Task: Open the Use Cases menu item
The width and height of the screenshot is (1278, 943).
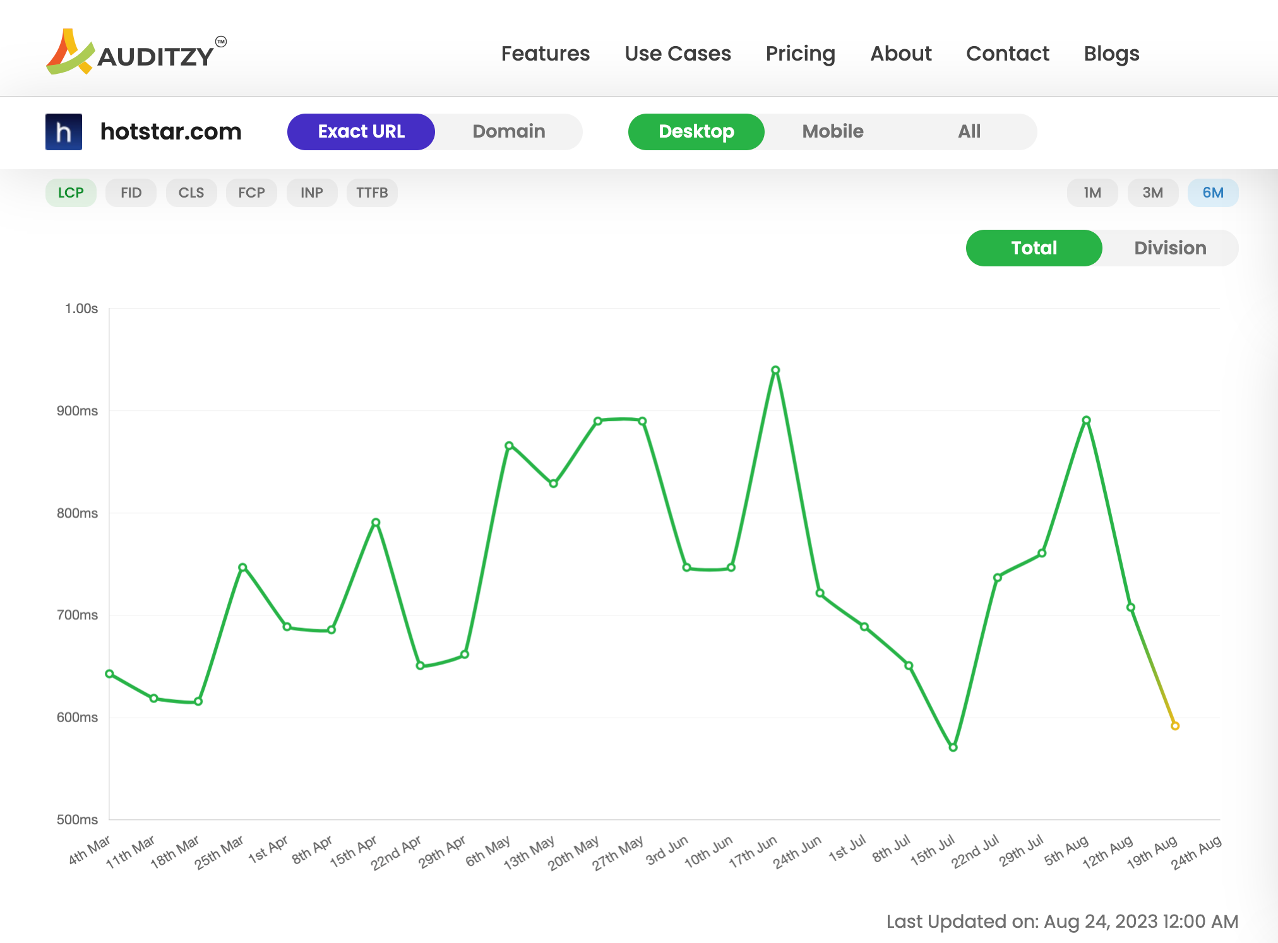Action: 678,54
